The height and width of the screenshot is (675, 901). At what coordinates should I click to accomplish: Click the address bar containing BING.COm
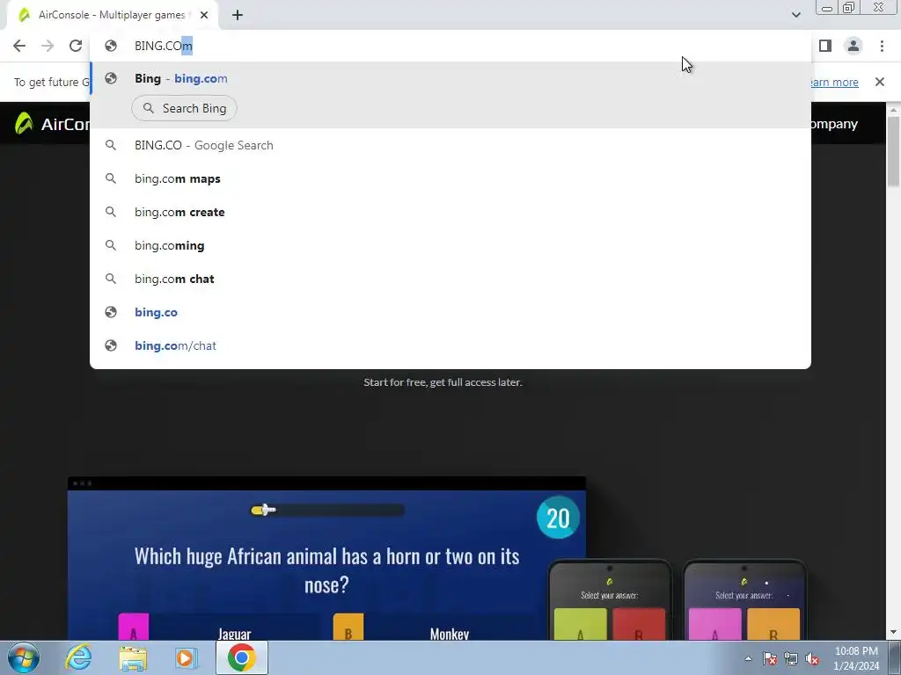[x=450, y=46]
